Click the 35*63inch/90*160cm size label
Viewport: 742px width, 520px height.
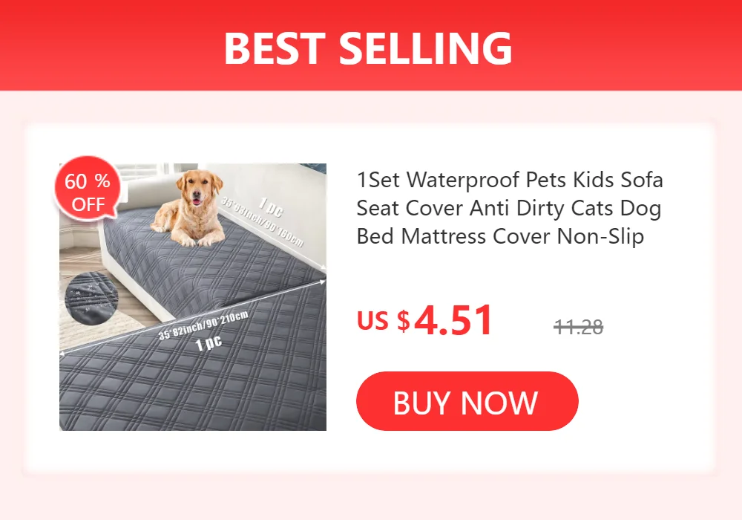[262, 222]
